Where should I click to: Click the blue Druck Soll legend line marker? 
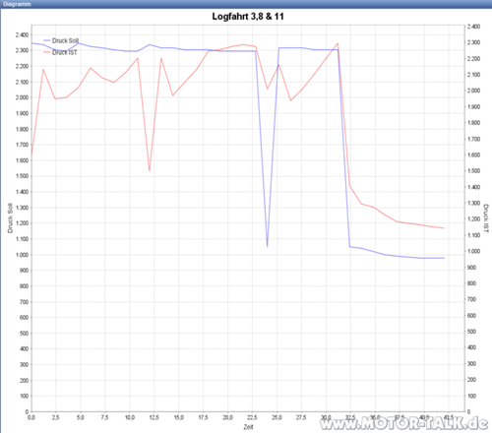(47, 40)
